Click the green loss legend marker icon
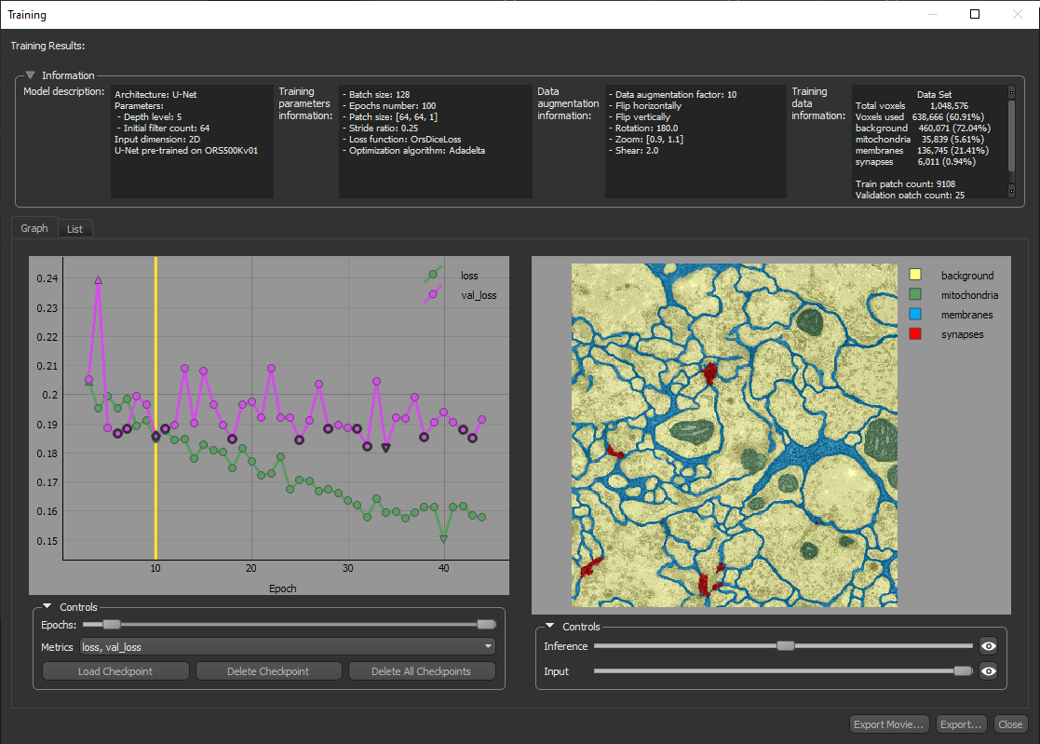Image resolution: width=1040 pixels, height=744 pixels. [432, 275]
